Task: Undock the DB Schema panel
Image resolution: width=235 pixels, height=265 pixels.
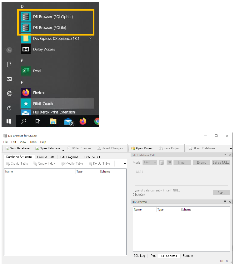Action: 225,202
